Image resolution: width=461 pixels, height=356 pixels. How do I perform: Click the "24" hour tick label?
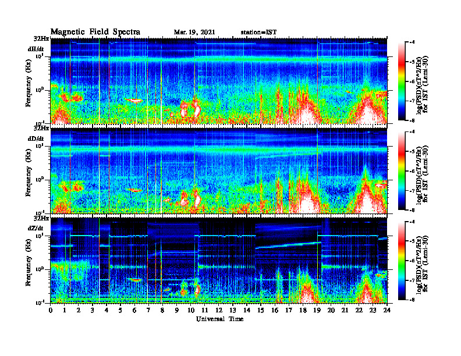(x=387, y=310)
